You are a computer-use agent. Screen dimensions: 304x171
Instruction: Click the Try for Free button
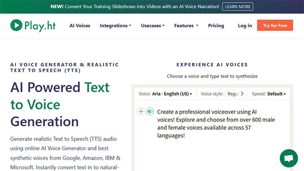(x=275, y=25)
